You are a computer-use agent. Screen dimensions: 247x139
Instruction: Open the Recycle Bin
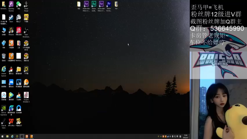4,57
